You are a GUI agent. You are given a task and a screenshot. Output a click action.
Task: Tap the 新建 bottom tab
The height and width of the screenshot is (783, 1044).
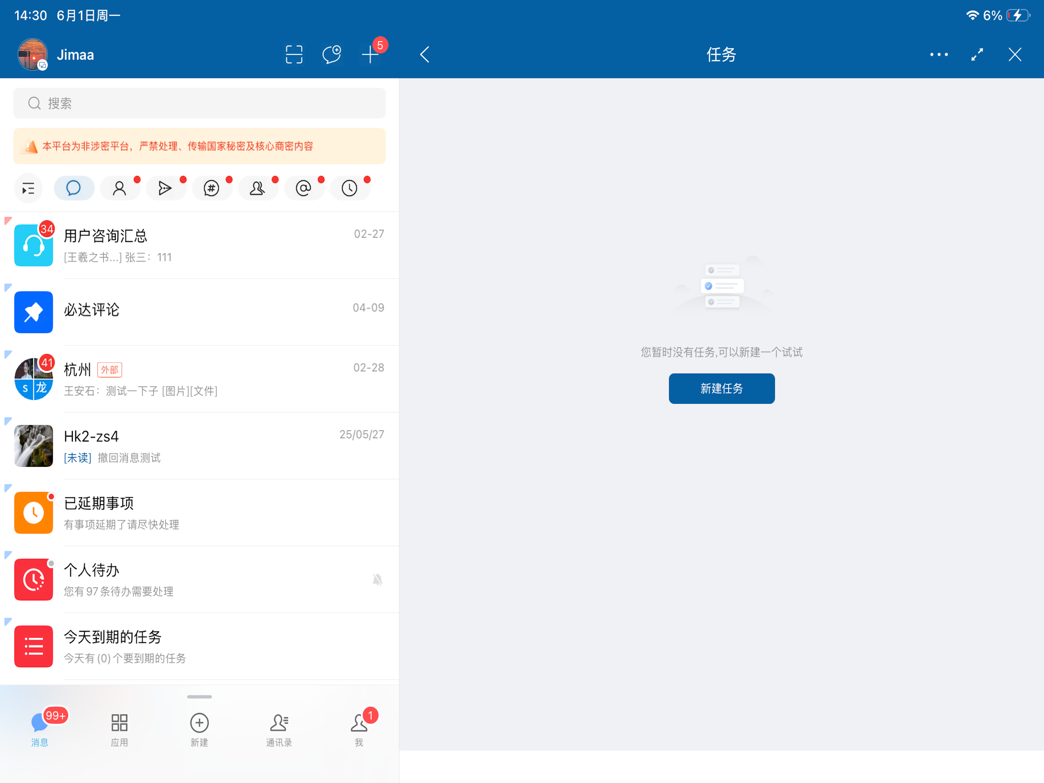(x=199, y=729)
